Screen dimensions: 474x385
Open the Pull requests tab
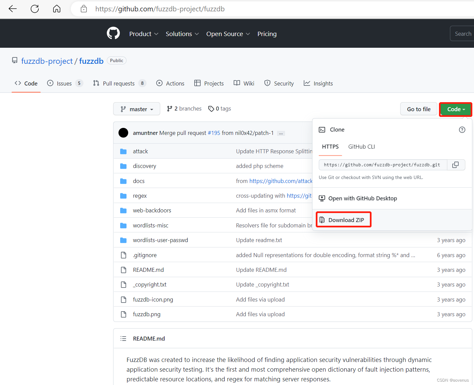(x=120, y=83)
